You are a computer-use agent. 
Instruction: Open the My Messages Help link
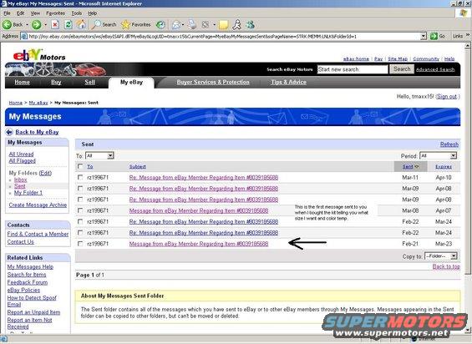point(30,266)
